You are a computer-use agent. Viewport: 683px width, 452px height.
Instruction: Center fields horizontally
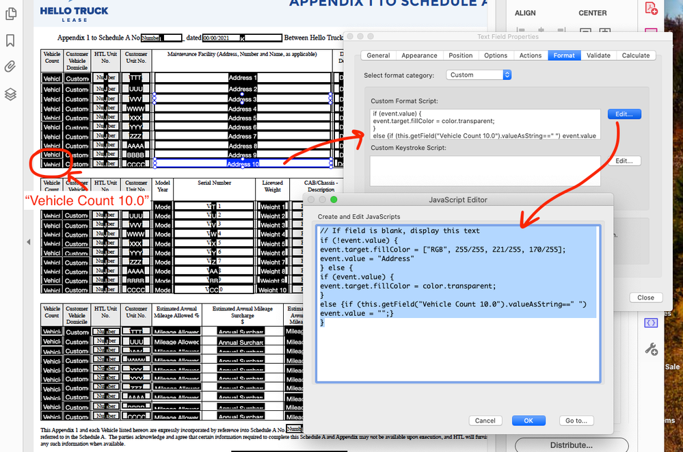605,31
